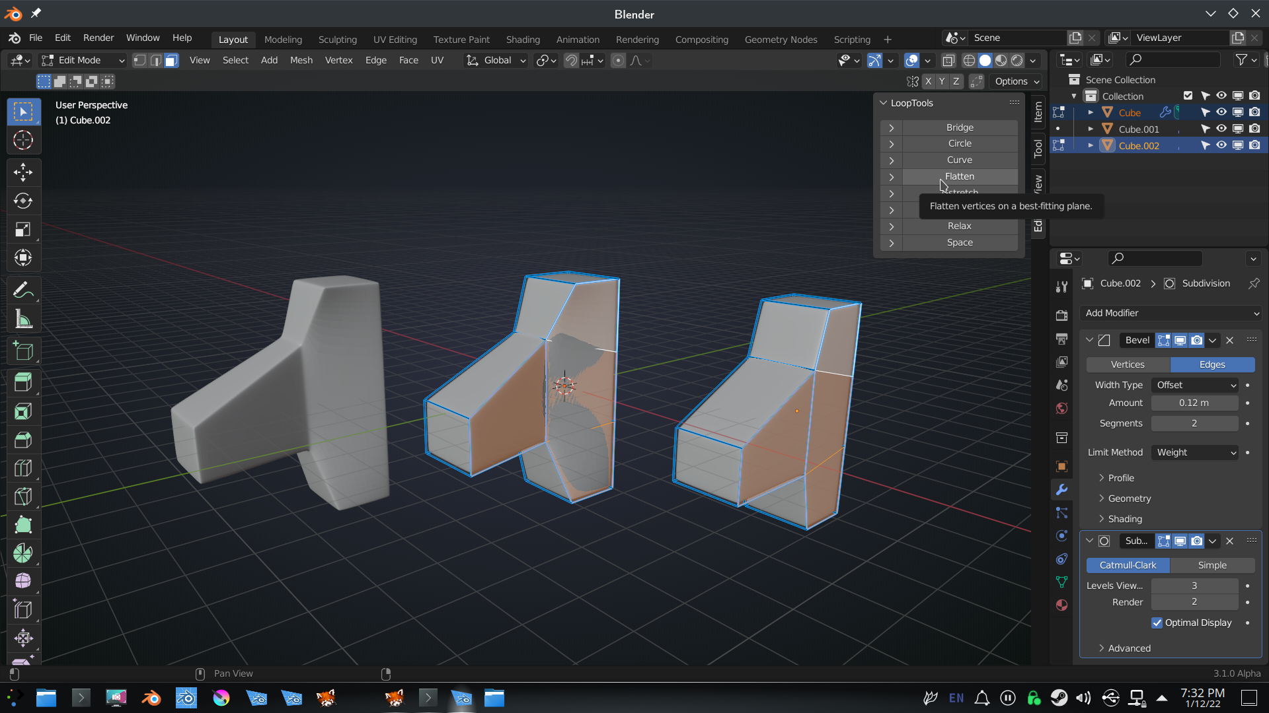Open the Add Modifier dropdown
Screen dimensions: 1269x713
coord(1171,313)
